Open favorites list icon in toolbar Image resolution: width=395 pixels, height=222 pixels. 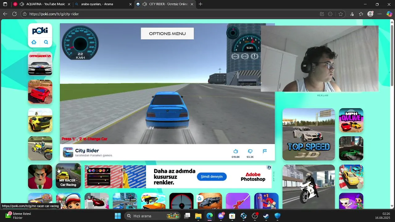point(361,14)
